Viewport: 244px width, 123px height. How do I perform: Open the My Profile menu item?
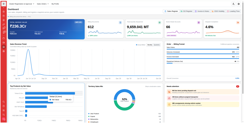[x=55, y=4]
